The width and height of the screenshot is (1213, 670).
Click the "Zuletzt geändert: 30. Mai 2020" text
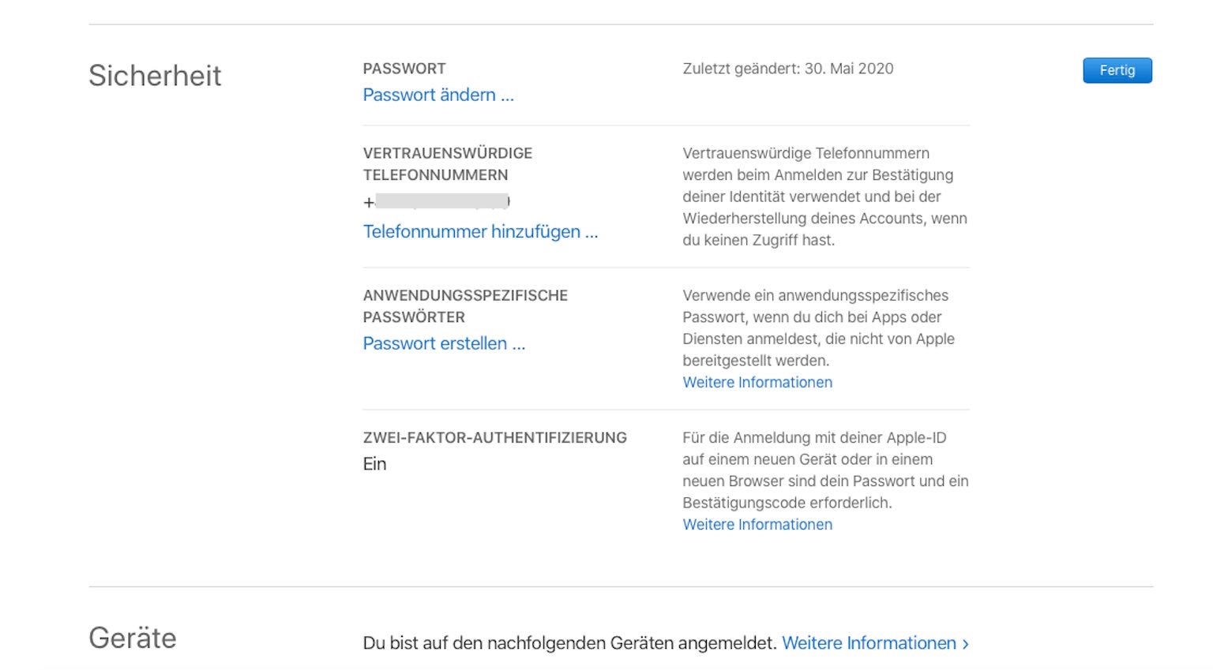pyautogui.click(x=787, y=69)
